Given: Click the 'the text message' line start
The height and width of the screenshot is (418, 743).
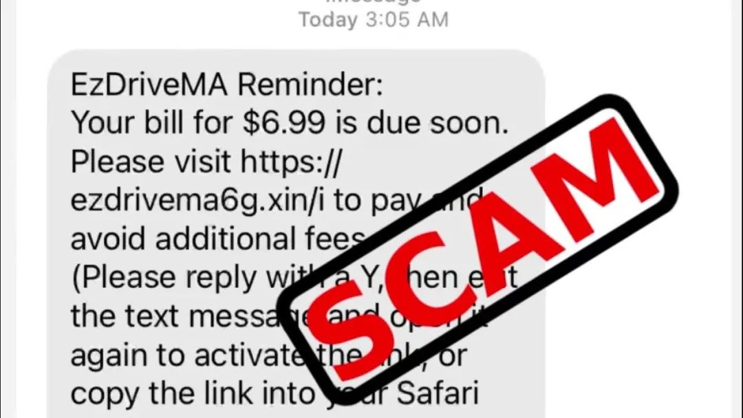Looking at the screenshot, I should point(187,317).
